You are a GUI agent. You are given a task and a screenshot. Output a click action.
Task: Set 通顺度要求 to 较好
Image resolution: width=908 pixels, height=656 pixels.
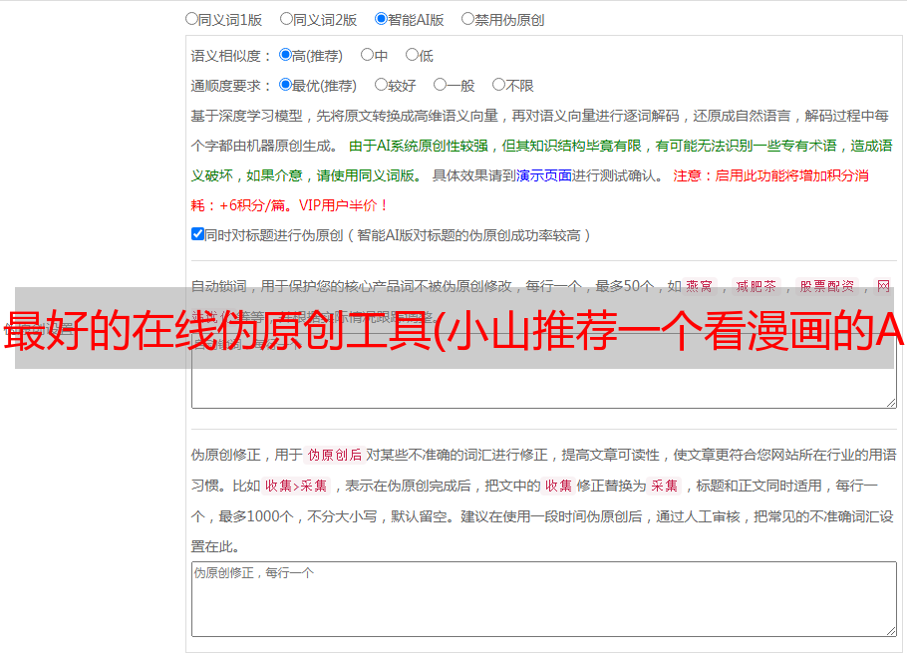tap(381, 85)
